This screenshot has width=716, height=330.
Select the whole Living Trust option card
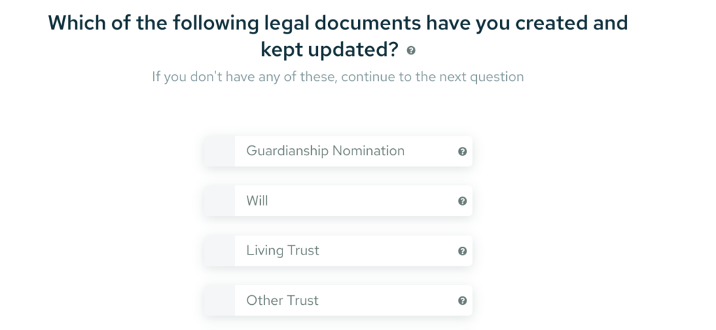coord(338,250)
